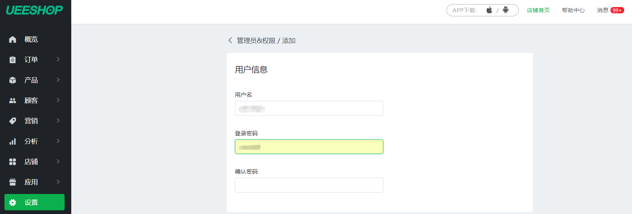Click the storefront icon for 应用

(x=13, y=182)
